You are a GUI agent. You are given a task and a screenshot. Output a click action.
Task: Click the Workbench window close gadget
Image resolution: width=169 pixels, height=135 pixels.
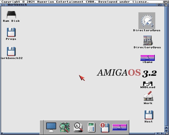(x=2, y=5)
